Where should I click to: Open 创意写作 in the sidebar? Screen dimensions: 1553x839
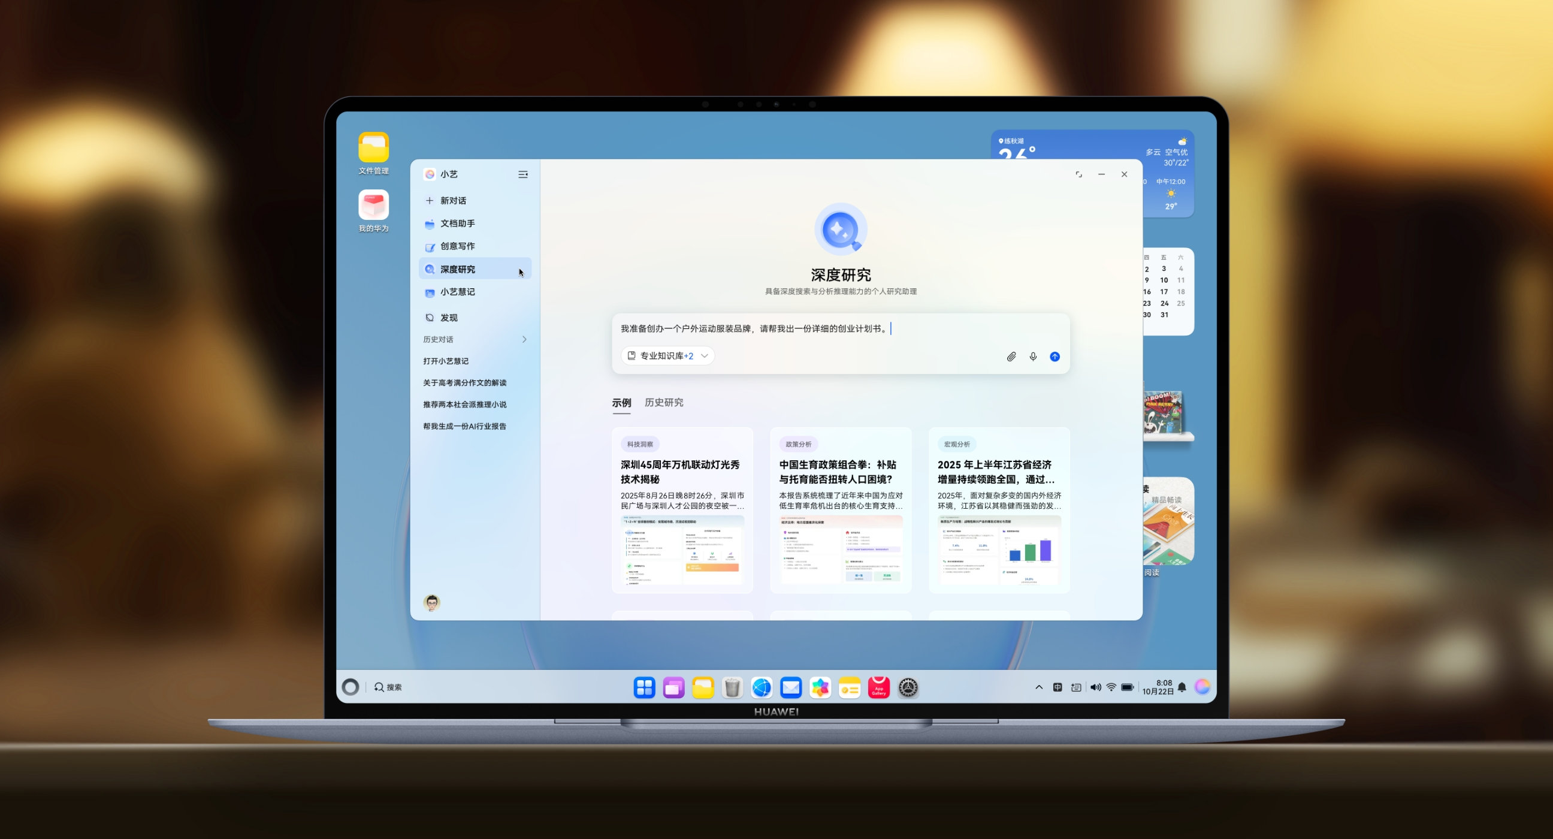coord(457,246)
